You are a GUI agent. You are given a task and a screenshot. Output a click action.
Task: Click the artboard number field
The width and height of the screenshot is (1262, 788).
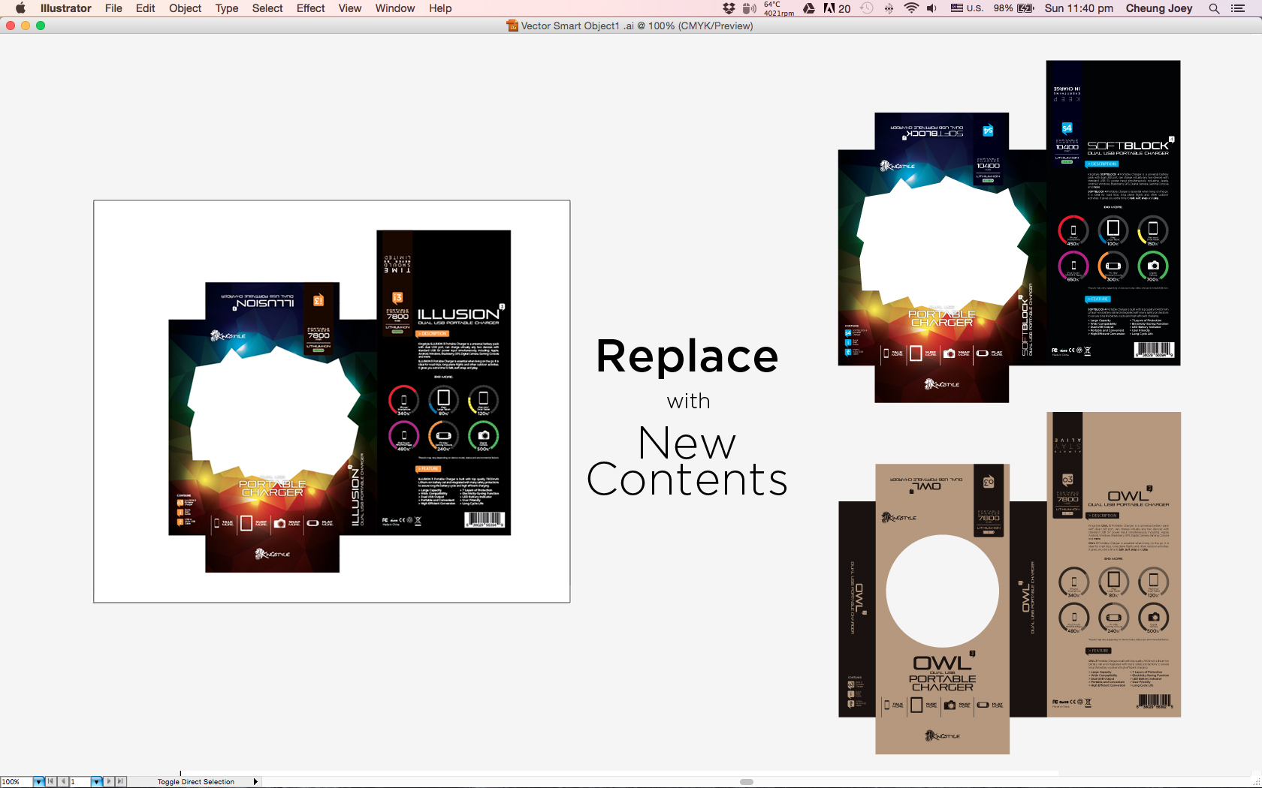point(80,781)
